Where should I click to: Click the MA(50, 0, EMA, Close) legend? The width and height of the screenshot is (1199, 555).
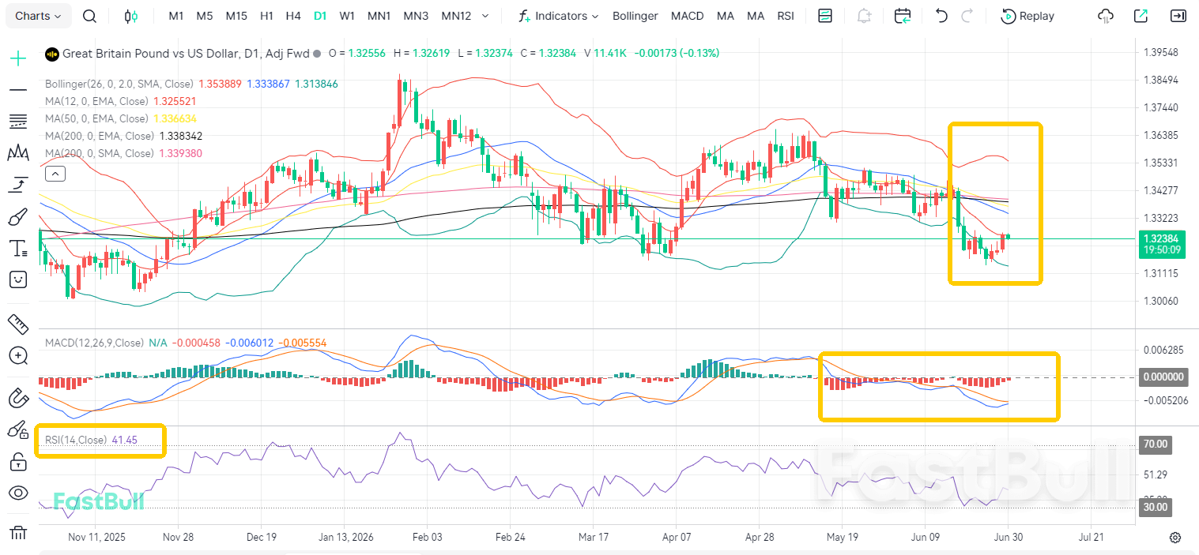click(96, 118)
